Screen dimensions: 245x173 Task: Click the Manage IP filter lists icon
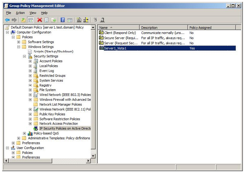pos(86,20)
